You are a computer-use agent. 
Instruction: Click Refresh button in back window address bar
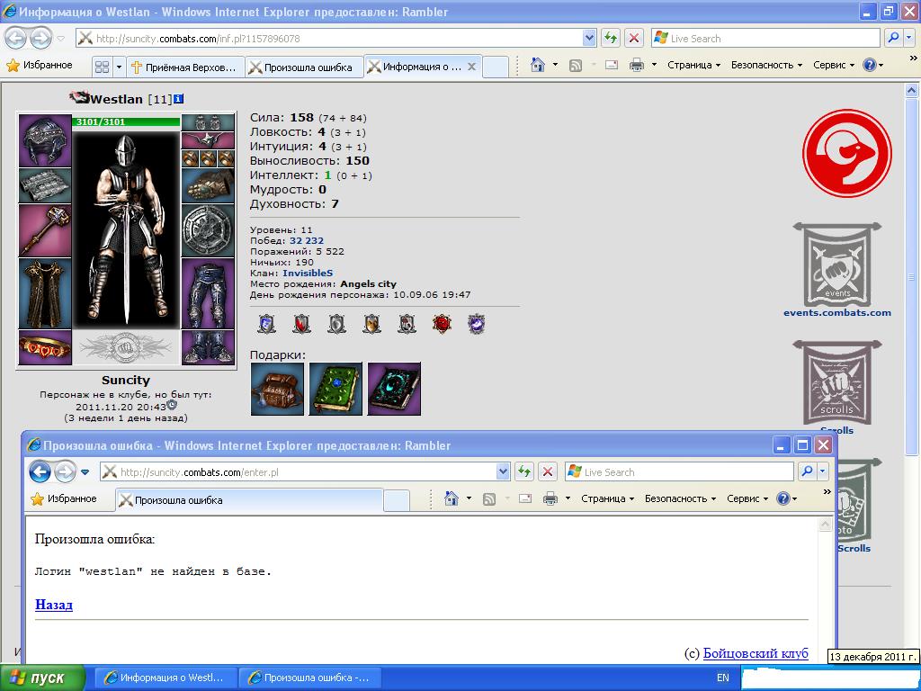[611, 38]
